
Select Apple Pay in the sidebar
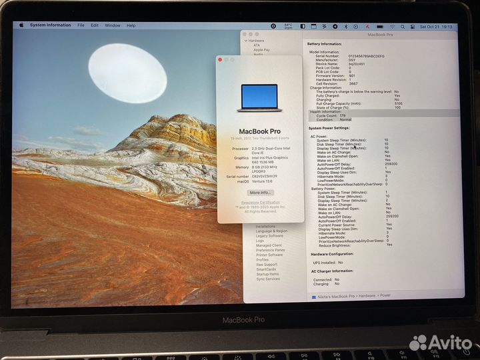click(x=261, y=49)
